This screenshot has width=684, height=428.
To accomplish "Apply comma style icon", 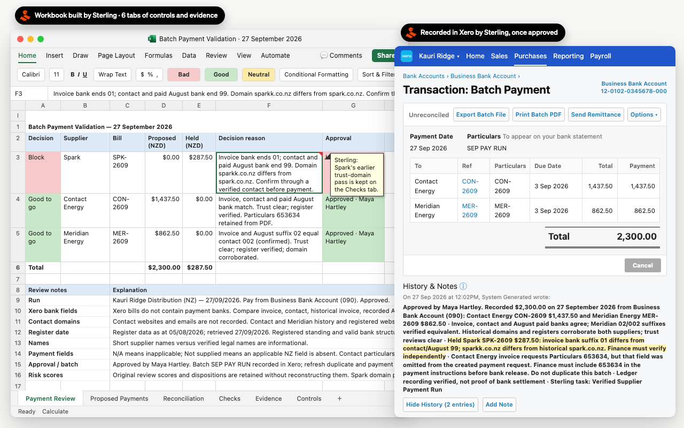I will (x=157, y=75).
